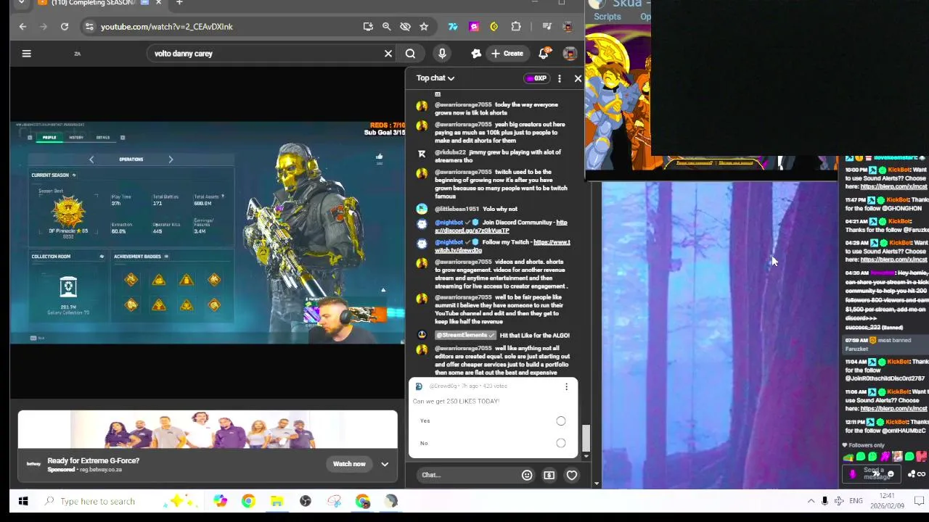Screen dimensions: 929x522
Task: Open Chrome from the taskbar
Action: [248, 501]
